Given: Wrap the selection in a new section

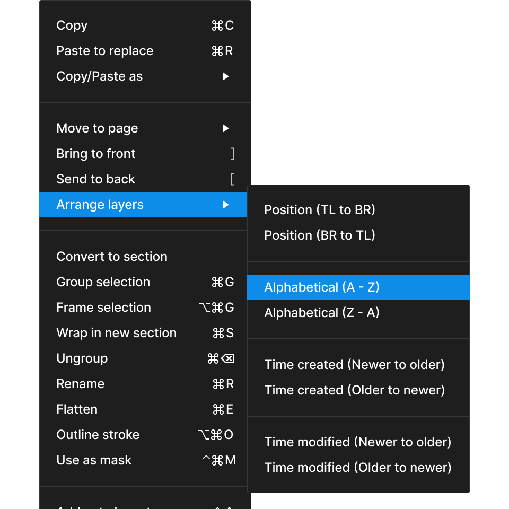Looking at the screenshot, I should [x=116, y=332].
